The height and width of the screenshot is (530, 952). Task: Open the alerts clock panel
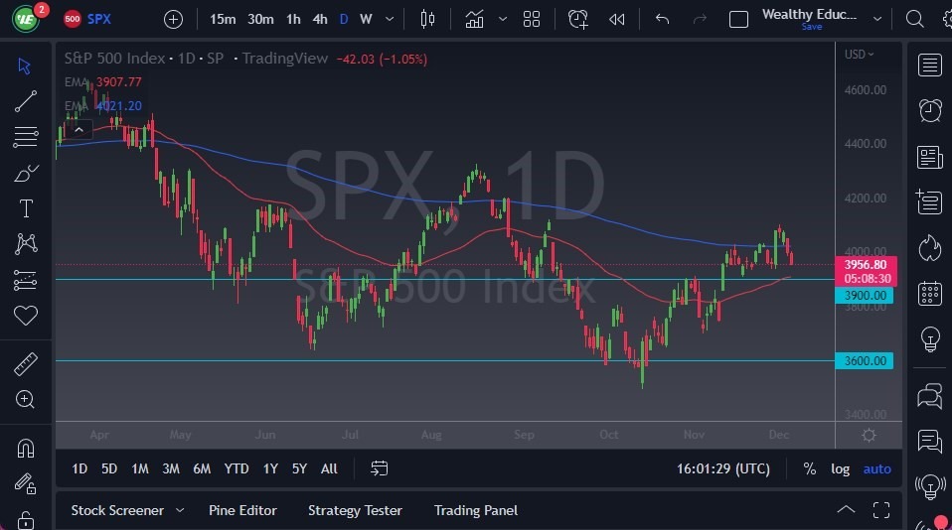tap(929, 111)
